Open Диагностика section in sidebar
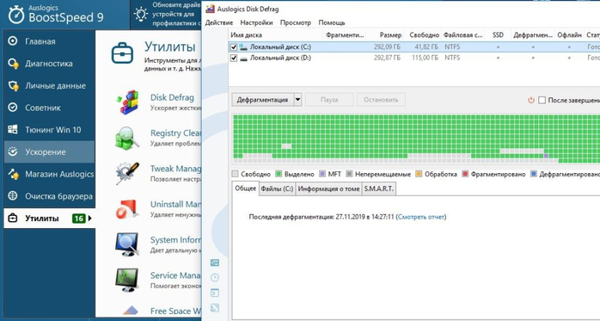This screenshot has height=321, width=600. [x=49, y=64]
